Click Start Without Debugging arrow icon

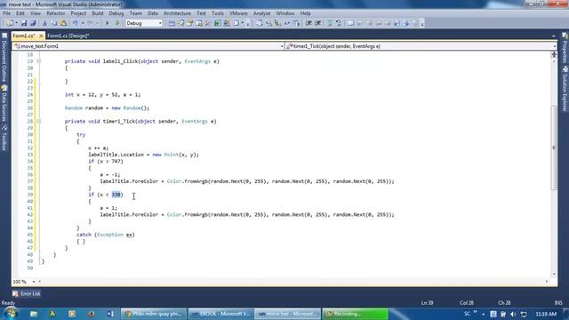click(x=117, y=23)
